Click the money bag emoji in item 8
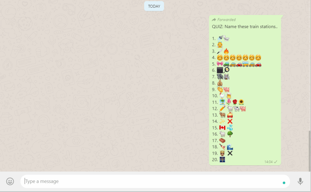The height and width of the screenshot is (192, 311). 220,83
